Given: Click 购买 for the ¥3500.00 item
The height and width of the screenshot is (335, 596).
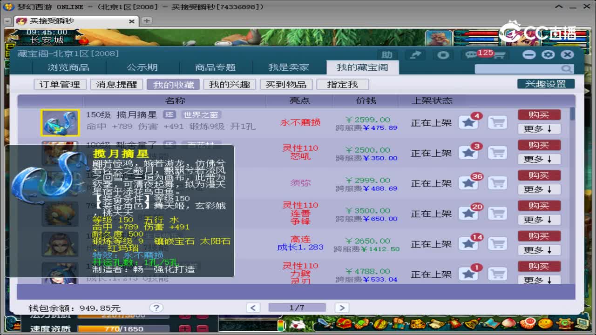Looking at the screenshot, I should [x=539, y=206].
